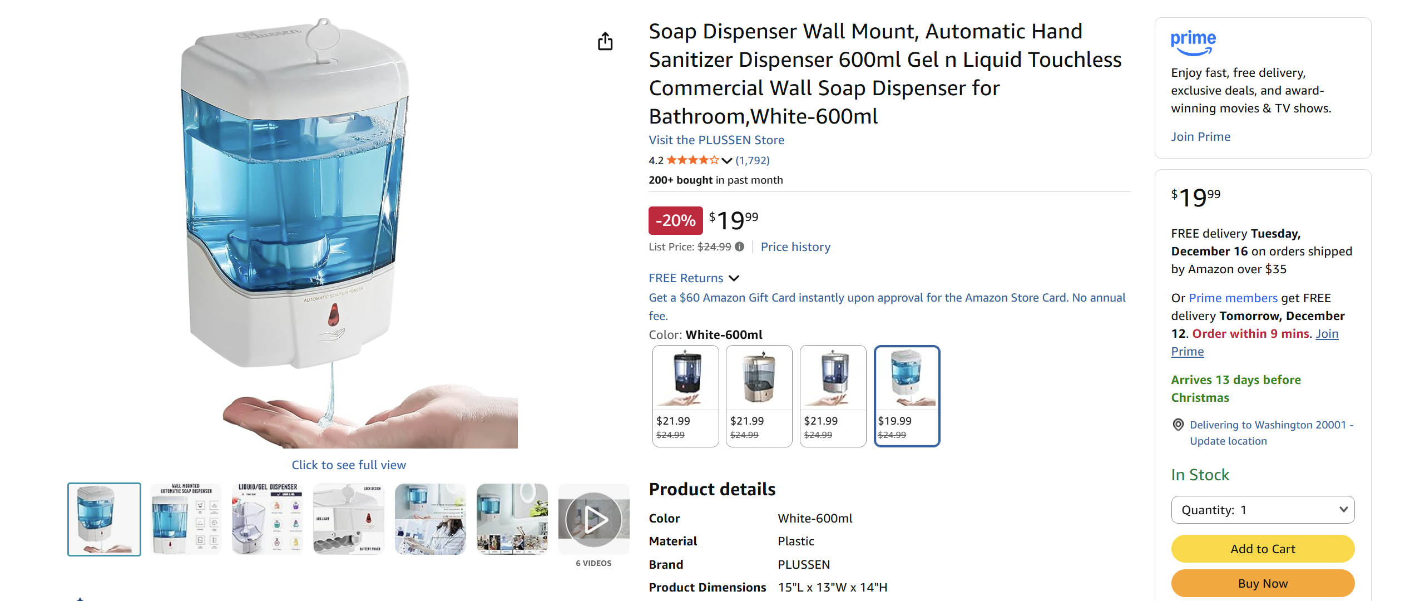
Task: Open the 1,792 ratings link
Action: [x=752, y=160]
